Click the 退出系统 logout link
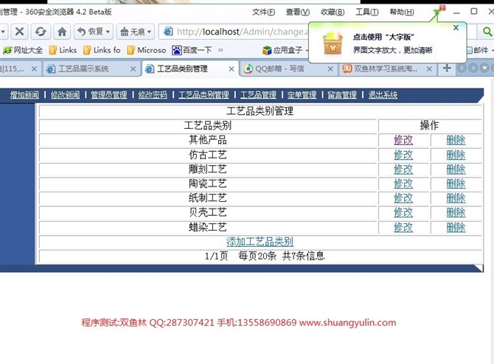Screen dimensions: 494x364 (383, 95)
